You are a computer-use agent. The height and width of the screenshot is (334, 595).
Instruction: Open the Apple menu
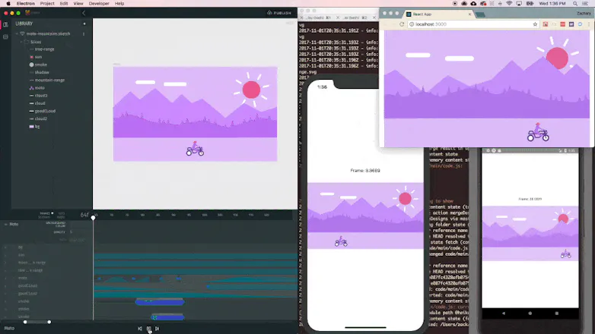(x=8, y=3)
